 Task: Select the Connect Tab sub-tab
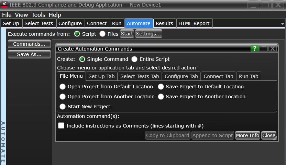tap(219, 76)
